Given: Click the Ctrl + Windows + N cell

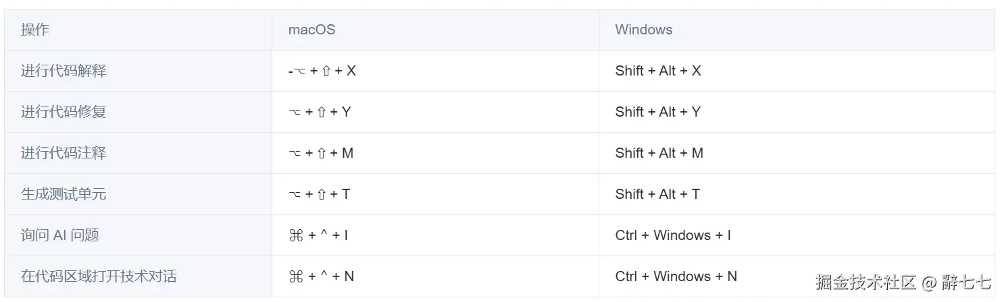Looking at the screenshot, I should [x=676, y=276].
